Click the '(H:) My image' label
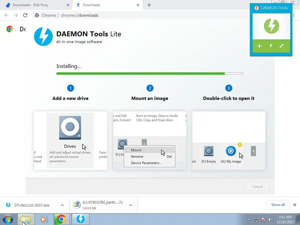The height and width of the screenshot is (225, 300). pyautogui.click(x=231, y=161)
